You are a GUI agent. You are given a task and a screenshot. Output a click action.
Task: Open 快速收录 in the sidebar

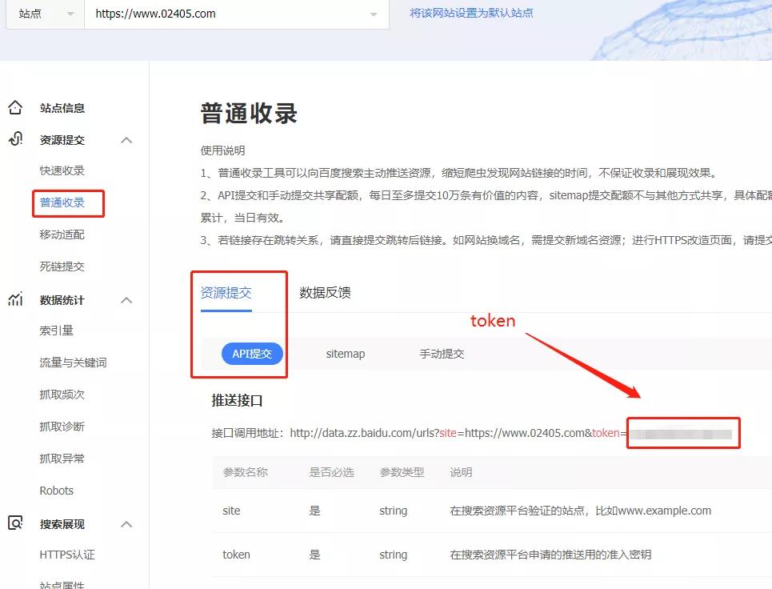[62, 171]
